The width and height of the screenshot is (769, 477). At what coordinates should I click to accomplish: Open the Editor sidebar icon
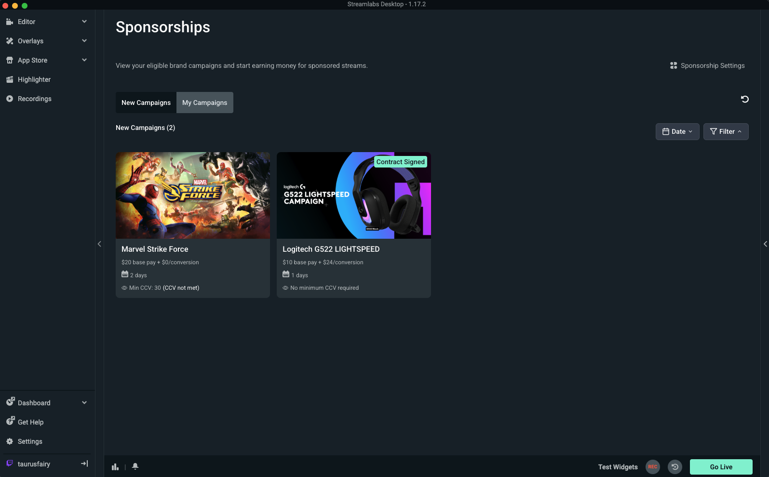click(x=10, y=22)
